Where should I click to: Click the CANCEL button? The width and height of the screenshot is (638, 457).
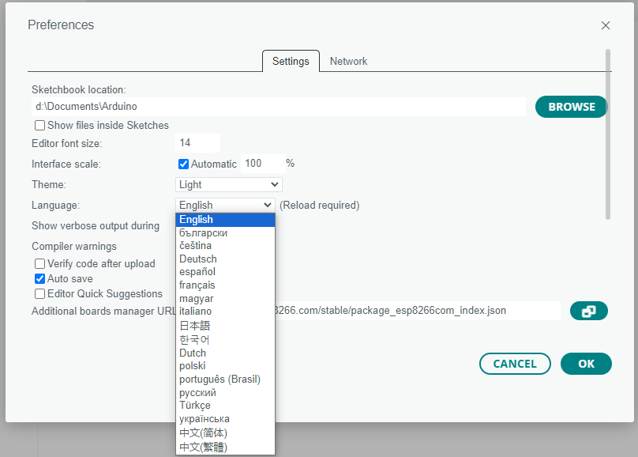[x=515, y=364]
